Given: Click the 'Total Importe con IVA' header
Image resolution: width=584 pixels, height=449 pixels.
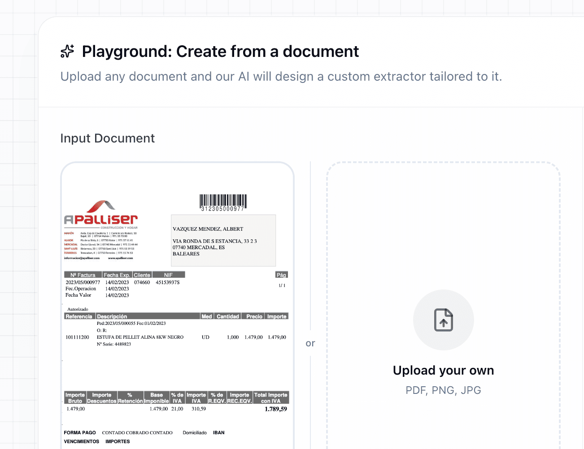Looking at the screenshot, I should pyautogui.click(x=270, y=398).
